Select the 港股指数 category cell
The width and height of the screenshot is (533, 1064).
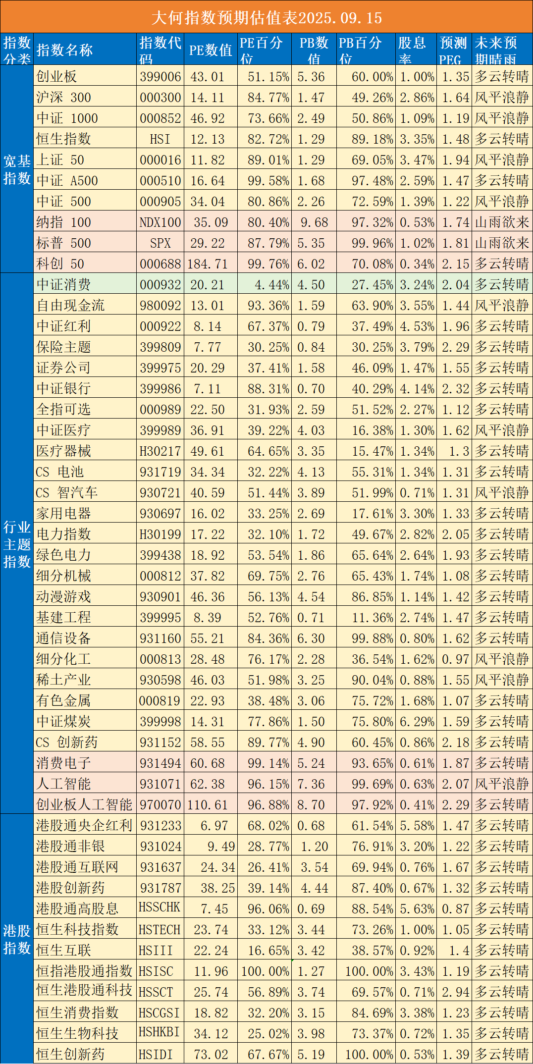[17, 939]
